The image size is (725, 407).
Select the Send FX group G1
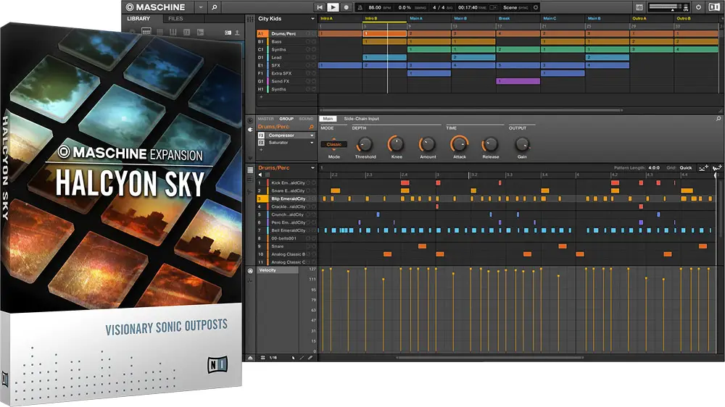[x=286, y=81]
